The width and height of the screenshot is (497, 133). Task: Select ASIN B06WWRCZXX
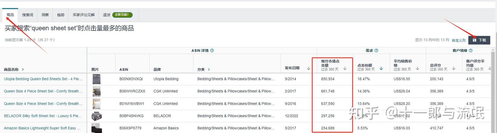click(132, 91)
